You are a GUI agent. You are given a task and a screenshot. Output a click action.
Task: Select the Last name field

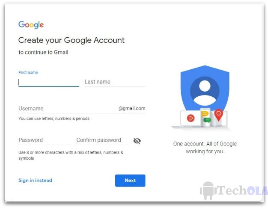[x=115, y=82]
